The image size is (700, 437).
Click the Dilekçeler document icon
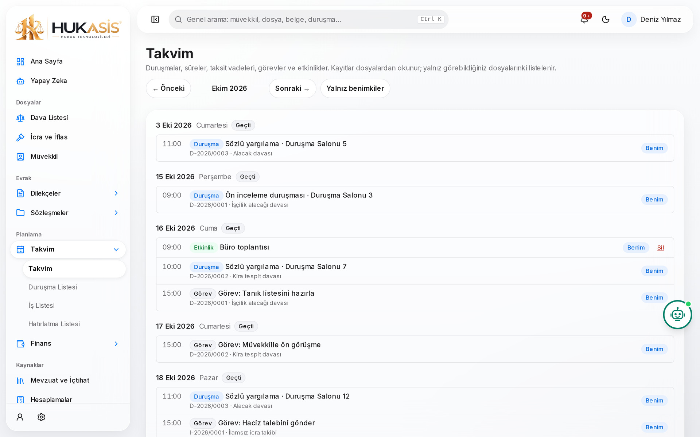click(20, 193)
